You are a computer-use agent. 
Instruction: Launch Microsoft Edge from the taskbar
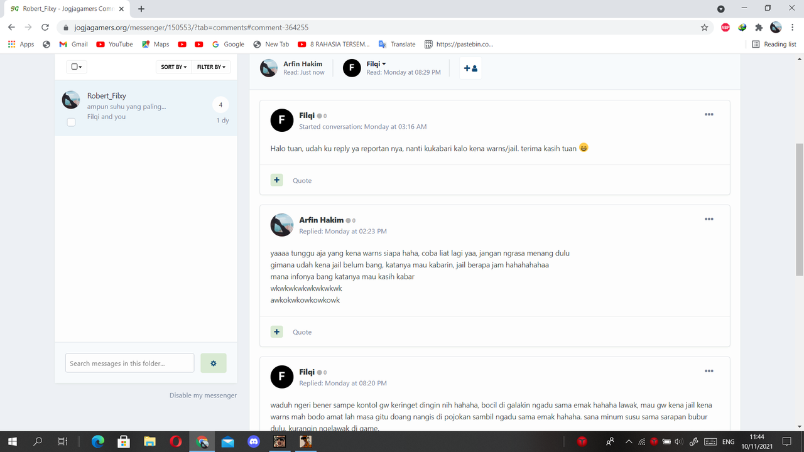click(98, 442)
